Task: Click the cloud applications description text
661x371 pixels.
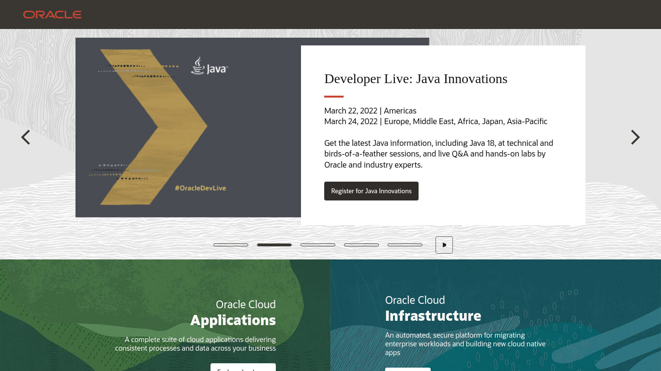Action: click(195, 344)
